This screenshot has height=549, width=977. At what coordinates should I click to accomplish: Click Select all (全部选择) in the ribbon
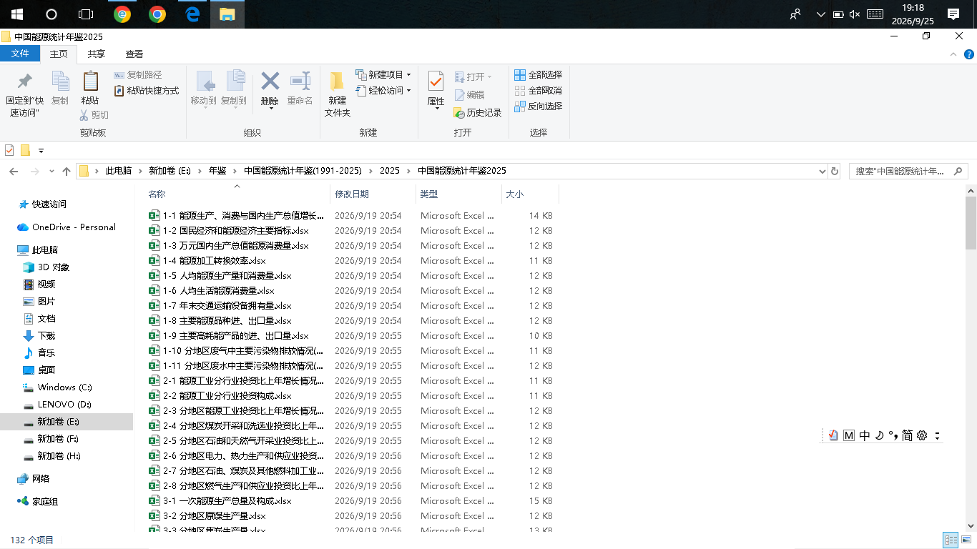click(539, 74)
